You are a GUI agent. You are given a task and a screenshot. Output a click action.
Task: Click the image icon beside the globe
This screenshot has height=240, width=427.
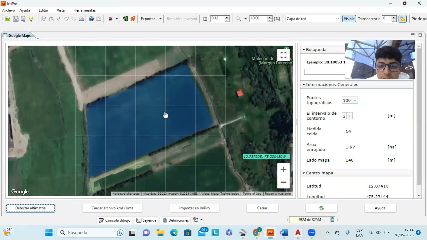tap(99, 19)
